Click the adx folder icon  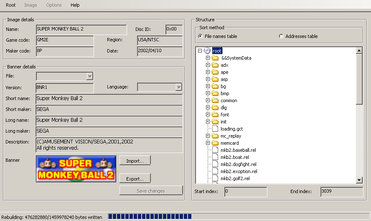click(x=215, y=65)
